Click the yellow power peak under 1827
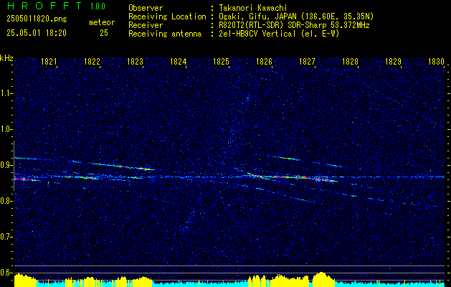This screenshot has height=287, width=451. 321,279
